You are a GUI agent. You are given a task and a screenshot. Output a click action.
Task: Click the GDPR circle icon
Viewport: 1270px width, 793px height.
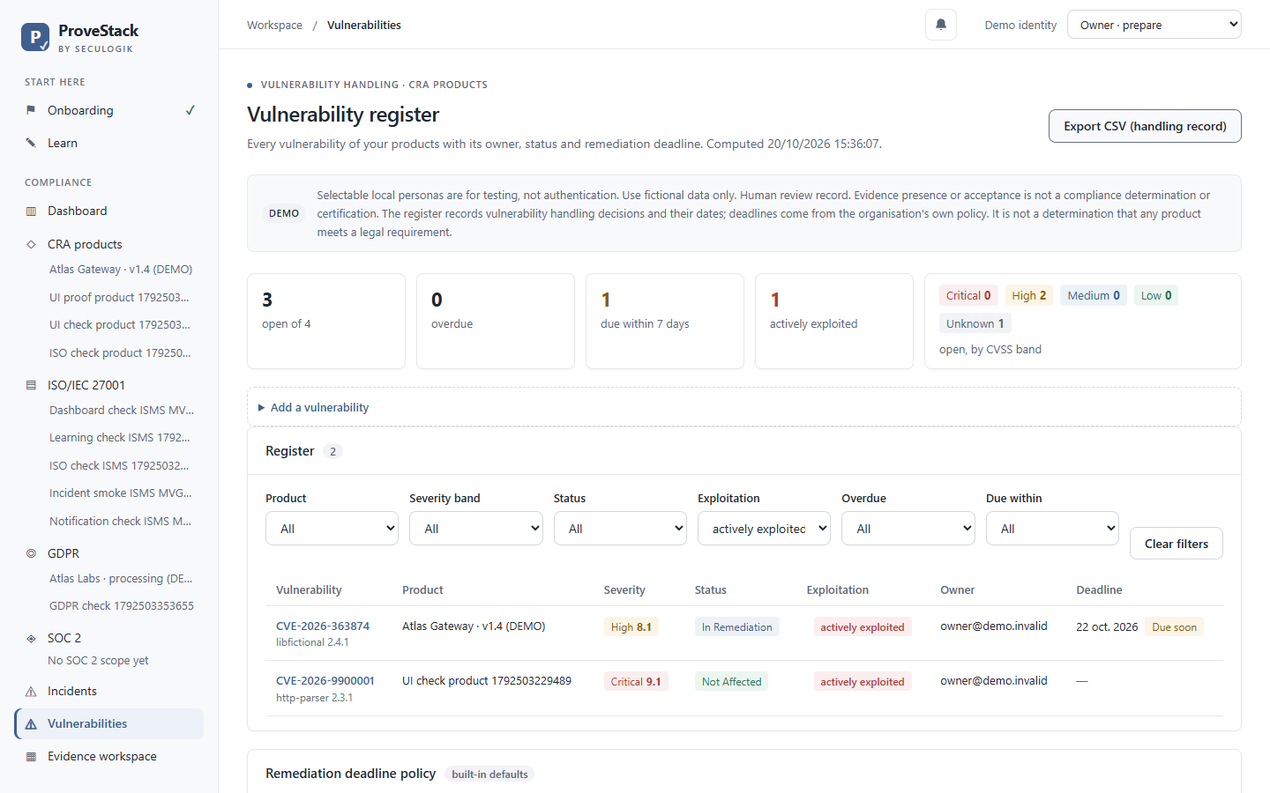[31, 553]
